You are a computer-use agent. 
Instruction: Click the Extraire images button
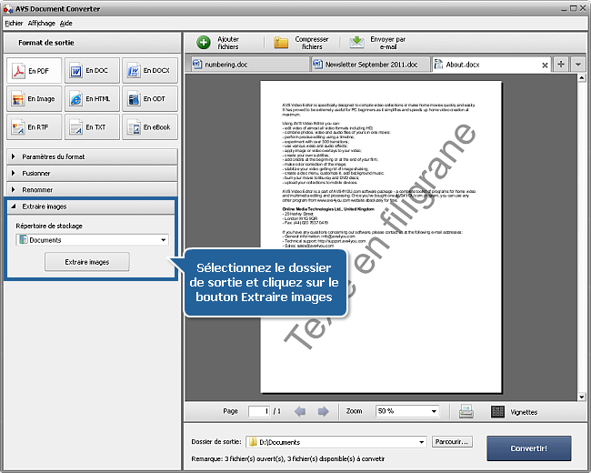click(87, 262)
